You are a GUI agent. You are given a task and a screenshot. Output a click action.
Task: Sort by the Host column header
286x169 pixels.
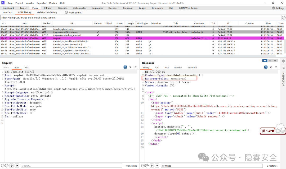tap(25, 23)
